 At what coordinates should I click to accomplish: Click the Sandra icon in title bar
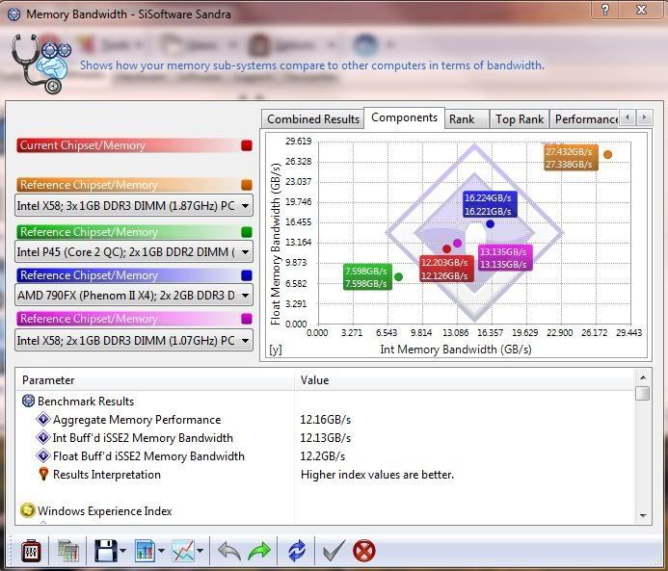(x=13, y=14)
